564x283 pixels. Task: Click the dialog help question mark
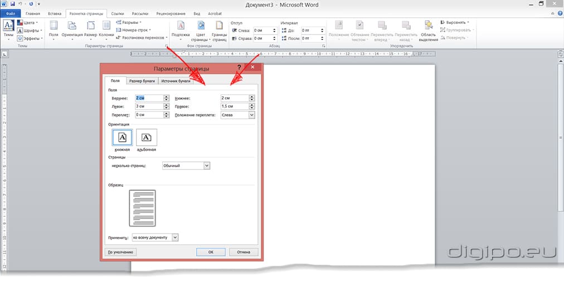coord(240,68)
